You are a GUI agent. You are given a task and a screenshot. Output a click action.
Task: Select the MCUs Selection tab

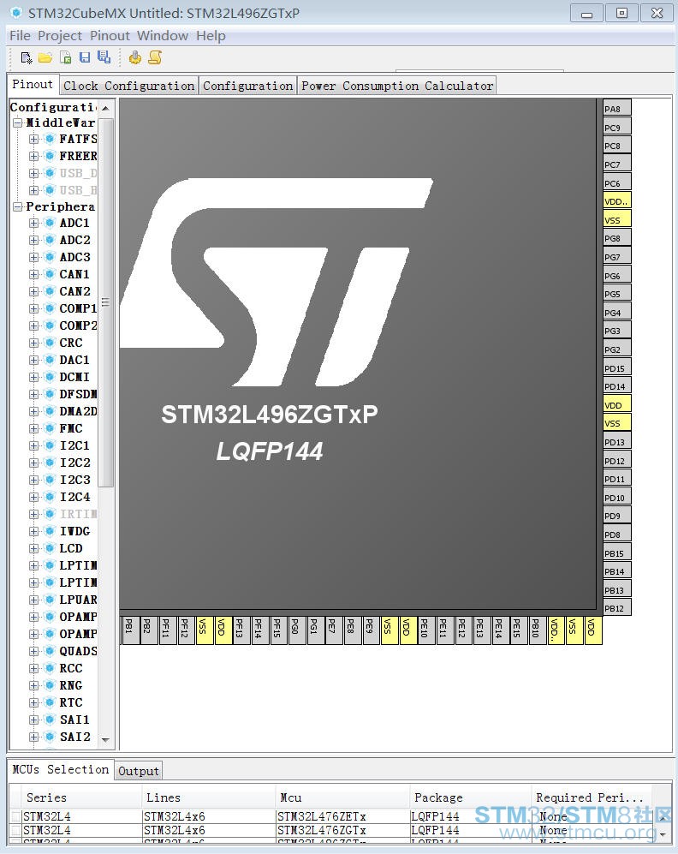coord(61,769)
